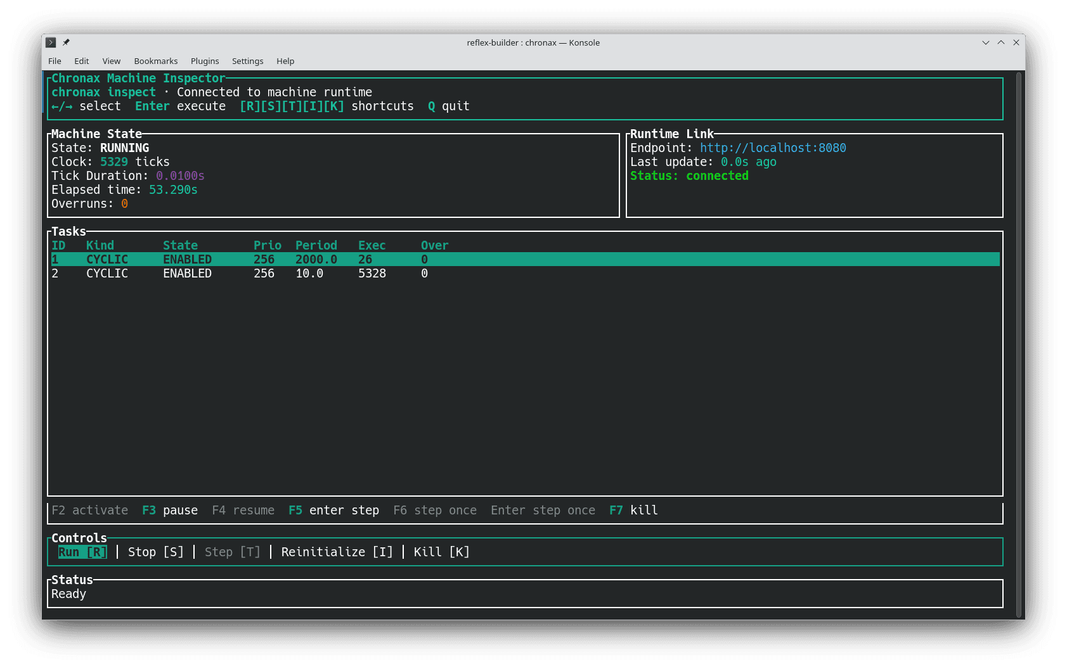Open the Bookmarks menu

pos(155,61)
